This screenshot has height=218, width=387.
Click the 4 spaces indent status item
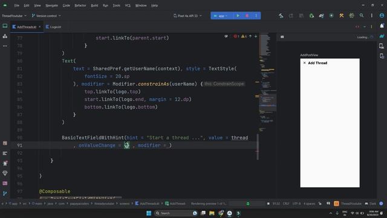pos(309,203)
